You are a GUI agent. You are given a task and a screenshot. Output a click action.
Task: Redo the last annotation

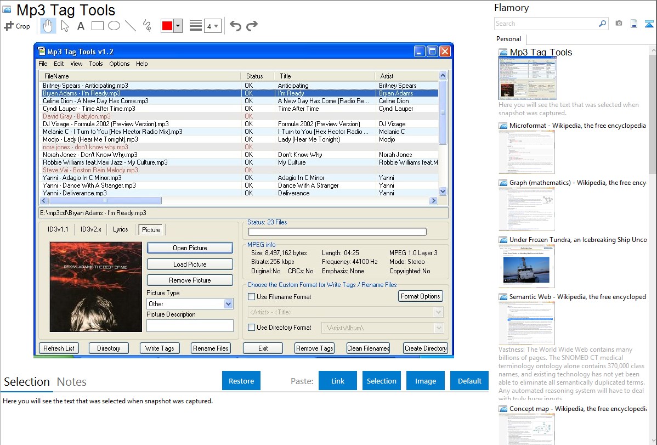pos(252,26)
